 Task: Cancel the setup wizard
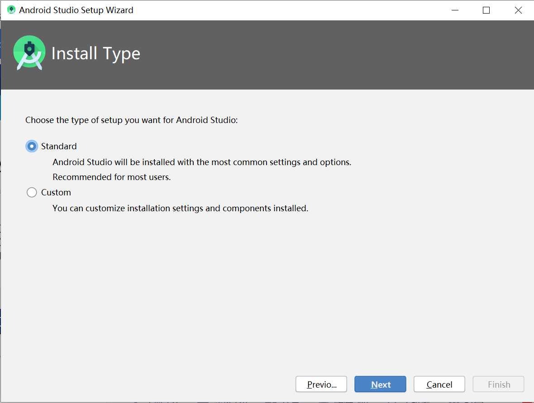pos(439,384)
